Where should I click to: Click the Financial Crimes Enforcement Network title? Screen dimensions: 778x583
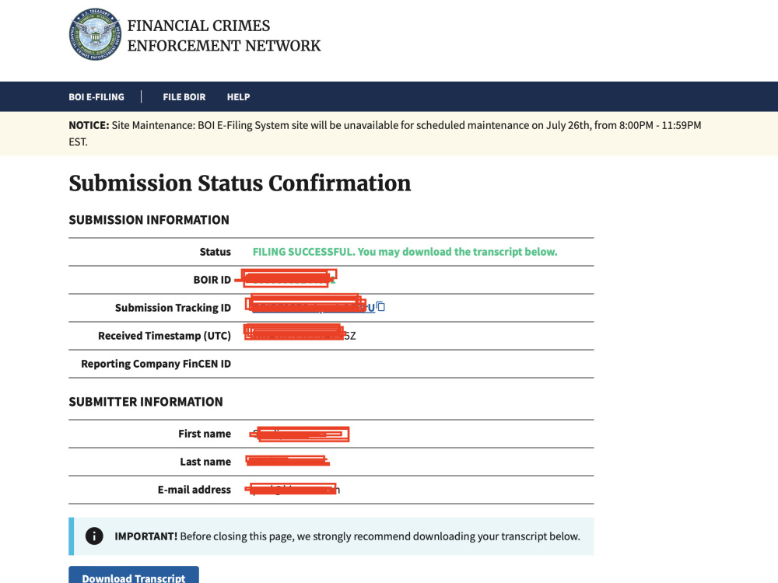pyautogui.click(x=224, y=35)
